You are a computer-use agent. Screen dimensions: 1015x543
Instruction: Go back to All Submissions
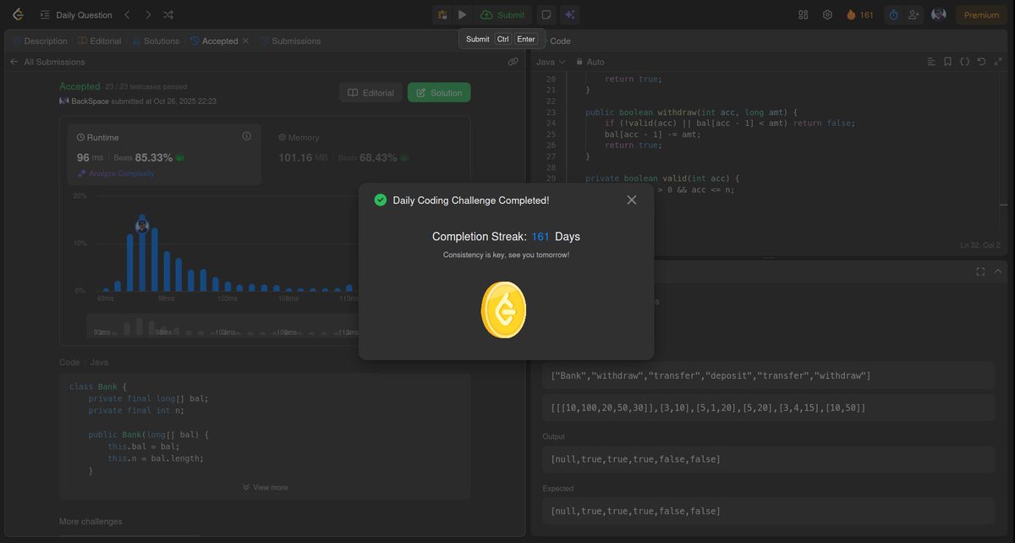pyautogui.click(x=47, y=62)
